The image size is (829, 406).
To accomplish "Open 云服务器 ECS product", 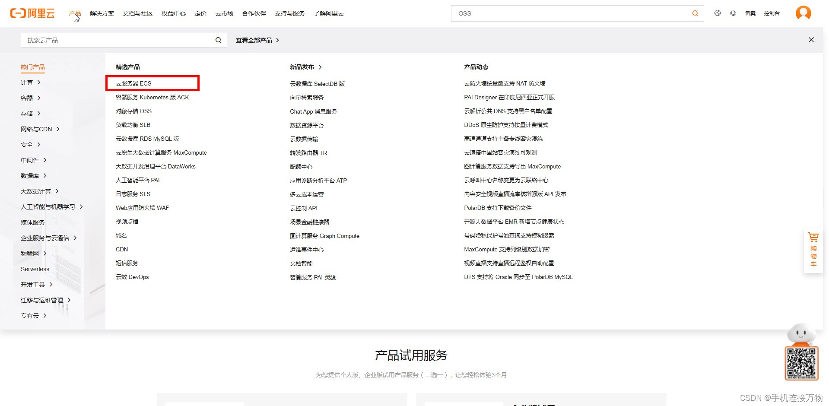I will (133, 83).
